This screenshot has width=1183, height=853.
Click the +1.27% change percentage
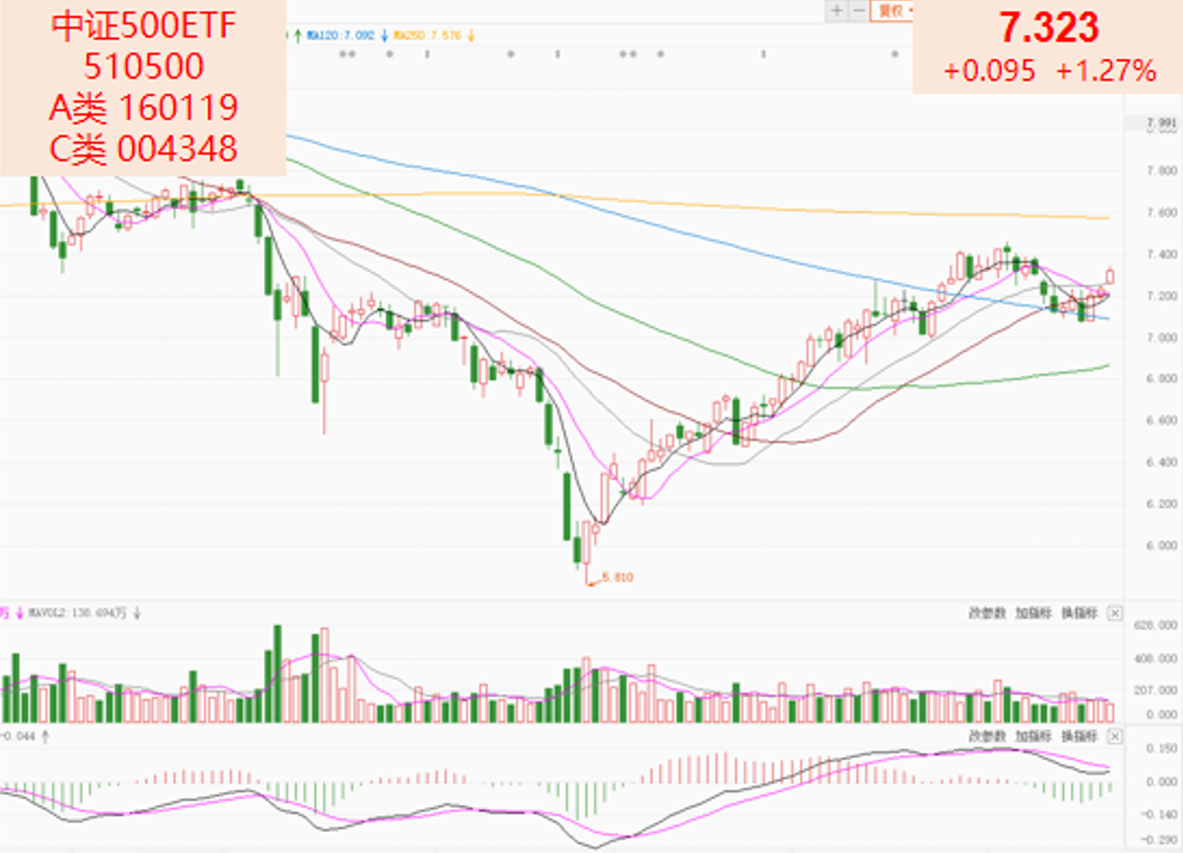click(x=1106, y=71)
